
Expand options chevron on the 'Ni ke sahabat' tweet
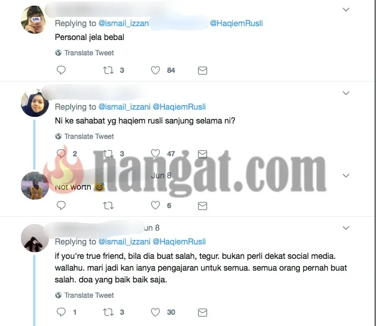click(346, 93)
